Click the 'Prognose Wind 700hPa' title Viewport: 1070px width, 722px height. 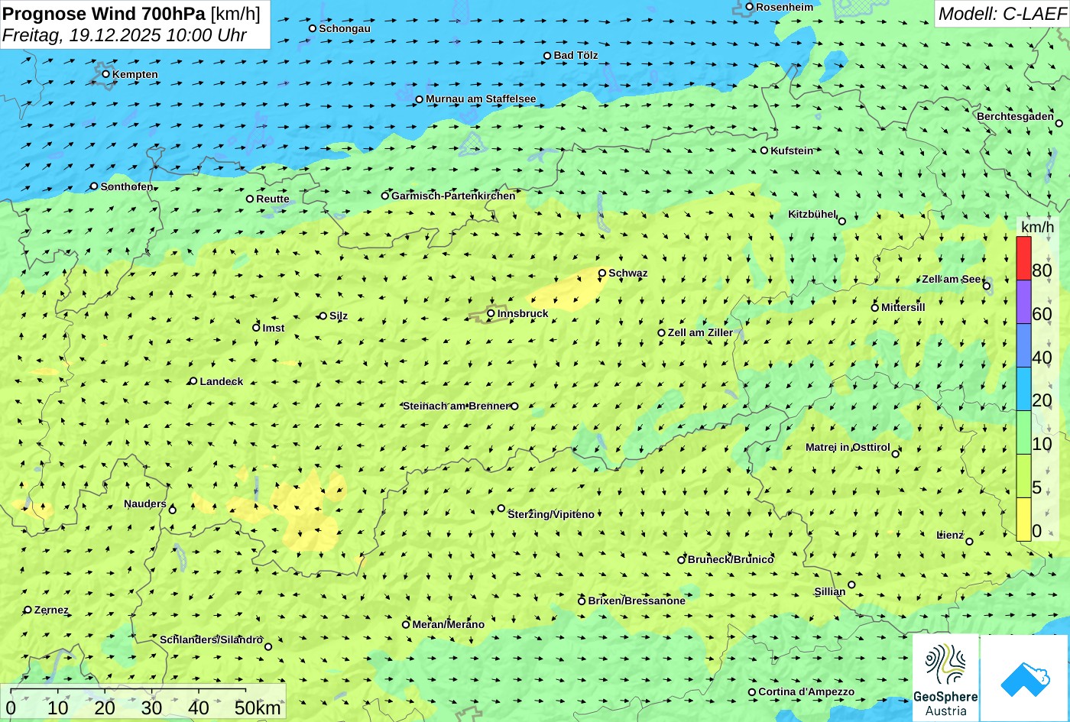click(x=104, y=14)
